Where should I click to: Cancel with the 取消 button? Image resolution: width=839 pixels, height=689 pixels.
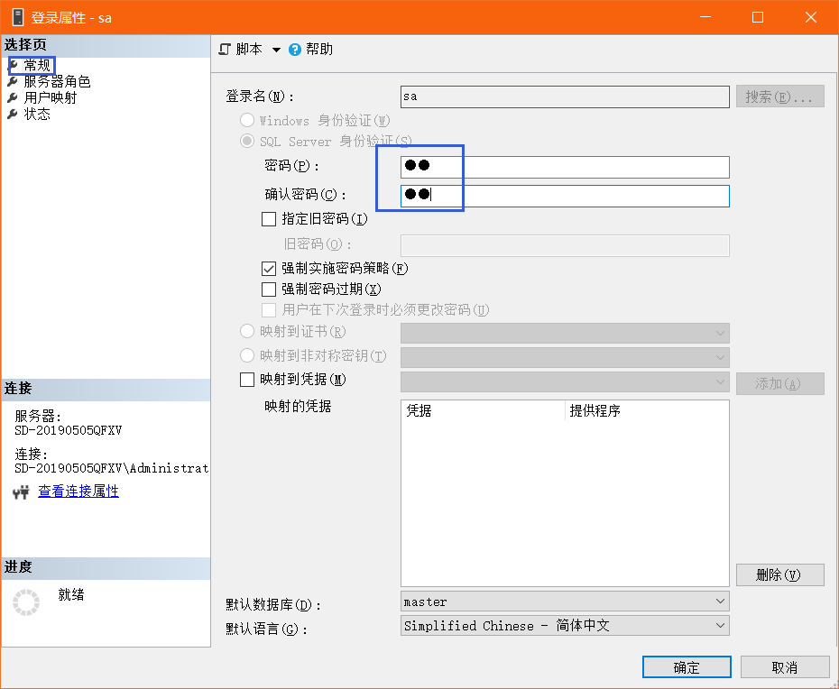tap(785, 667)
